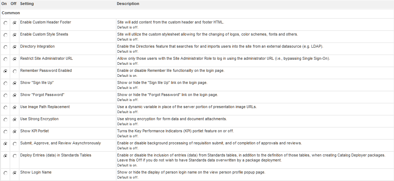394x181 pixels.
Task: Select On for Show Login Name
Action: pyautogui.click(x=5, y=173)
